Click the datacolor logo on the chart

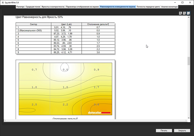tap(99, 113)
